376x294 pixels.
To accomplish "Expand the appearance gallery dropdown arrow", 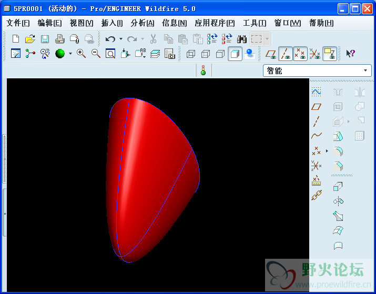I will point(70,54).
